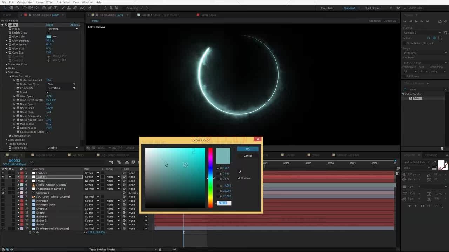
Task: Click the hex color input field
Action: pos(224,203)
